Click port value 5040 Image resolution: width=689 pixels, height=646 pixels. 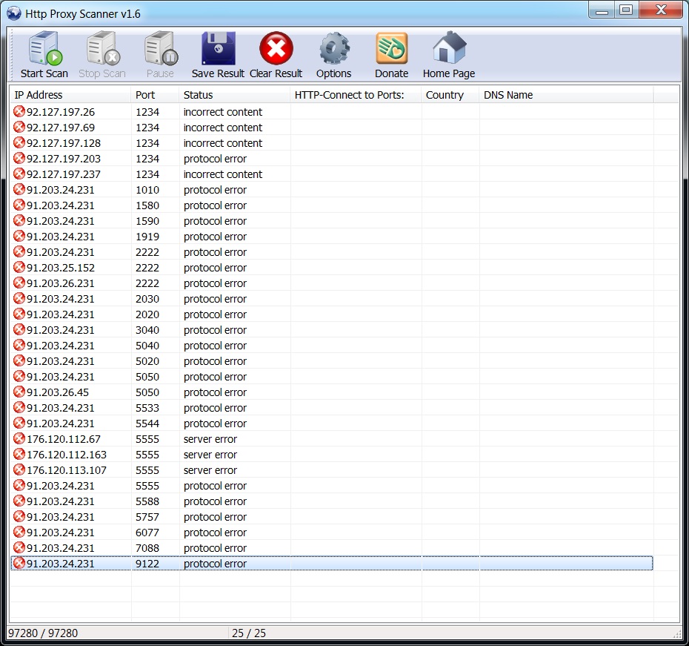[x=147, y=346]
